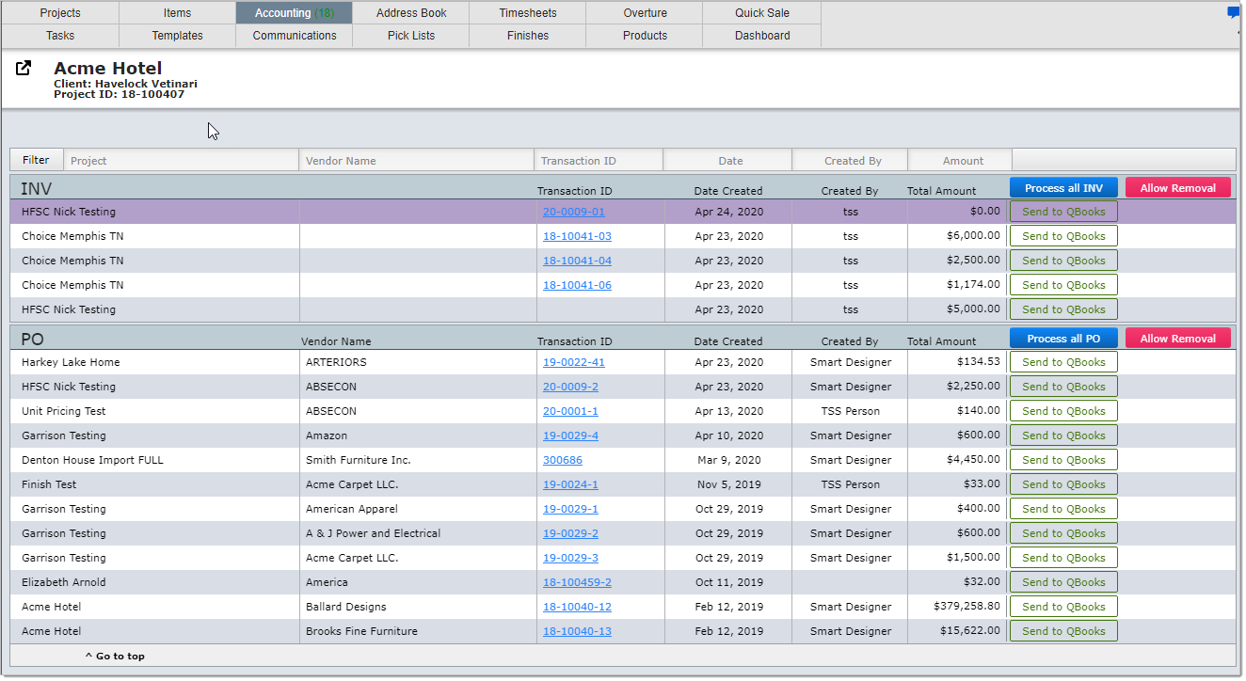Send $6,000.00 invoice to QBooks

pyautogui.click(x=1063, y=236)
